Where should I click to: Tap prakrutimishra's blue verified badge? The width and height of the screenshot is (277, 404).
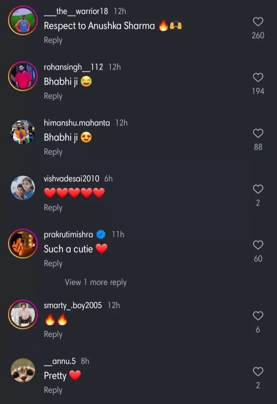coord(101,234)
